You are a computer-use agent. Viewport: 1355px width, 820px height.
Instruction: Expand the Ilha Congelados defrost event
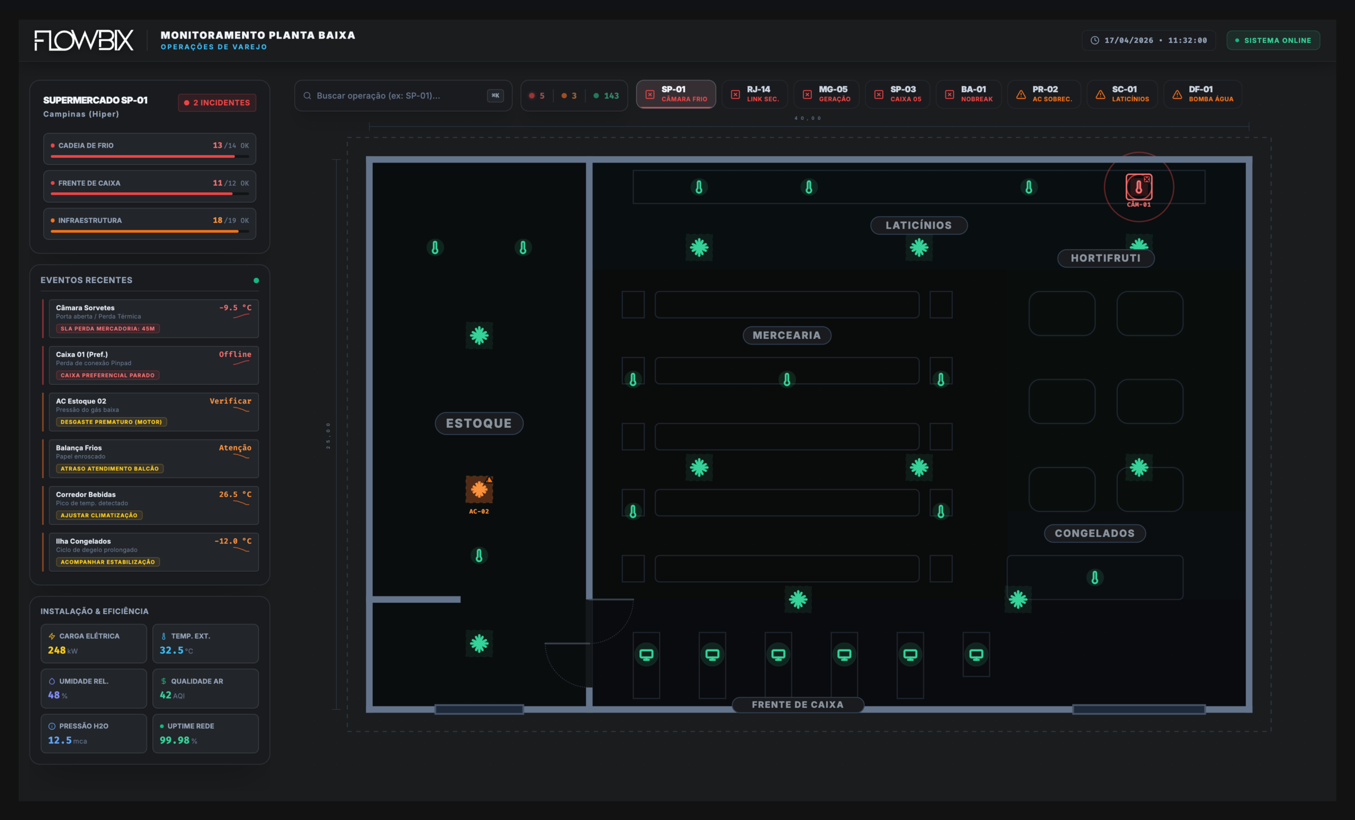point(153,552)
